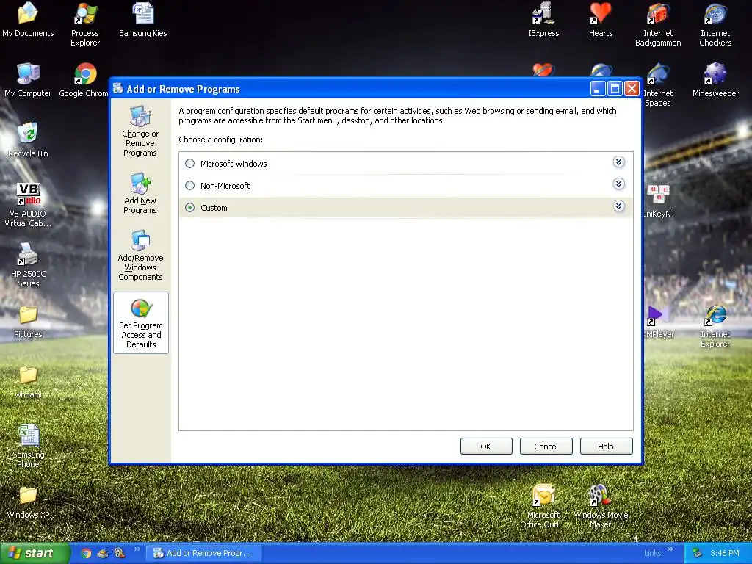The image size is (752, 564).
Task: Select the Recycle Bin icon
Action: pos(28,140)
